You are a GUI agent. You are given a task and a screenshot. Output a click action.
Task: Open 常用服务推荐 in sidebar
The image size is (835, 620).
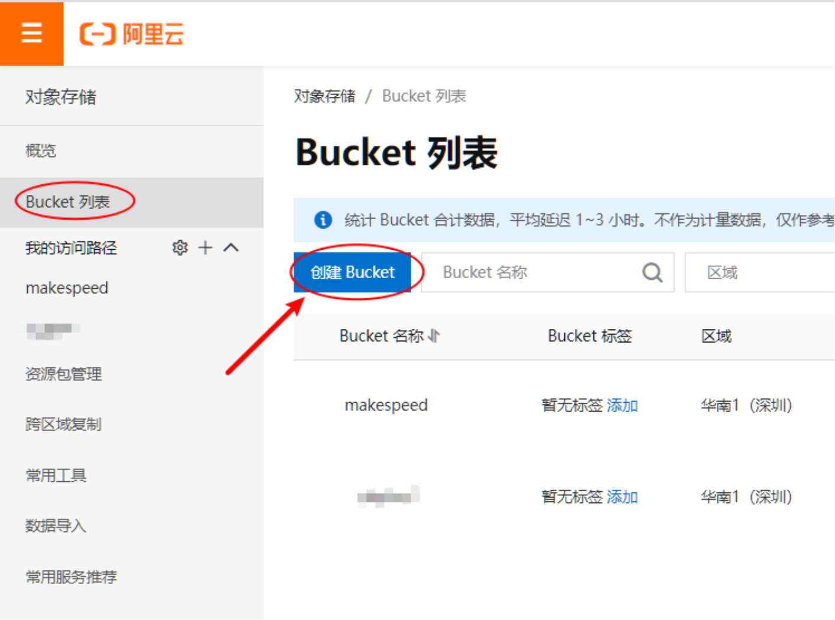click(x=72, y=576)
